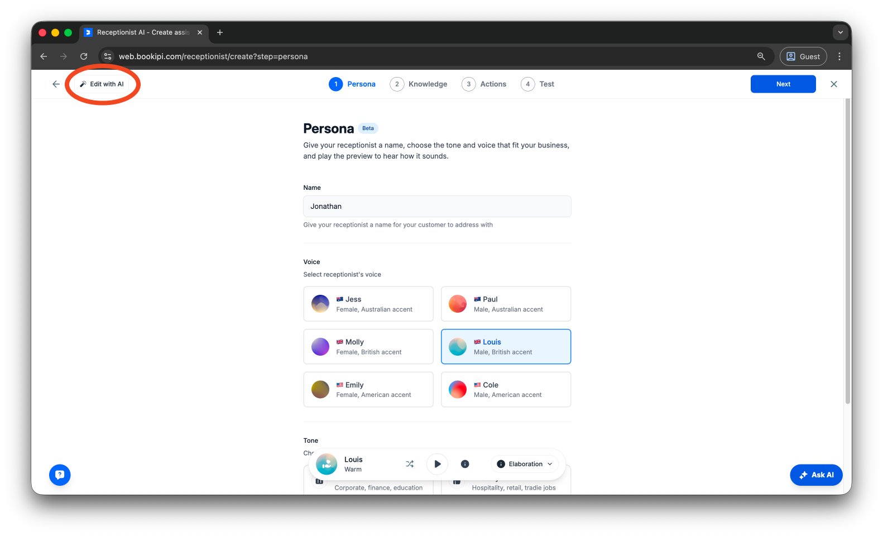Click the Molly voice avatar
883x536 pixels.
(x=320, y=347)
